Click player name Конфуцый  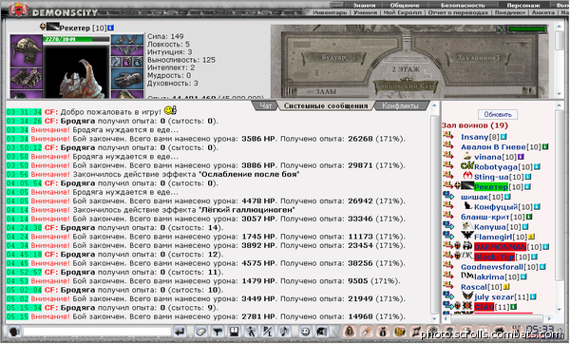[496, 206]
